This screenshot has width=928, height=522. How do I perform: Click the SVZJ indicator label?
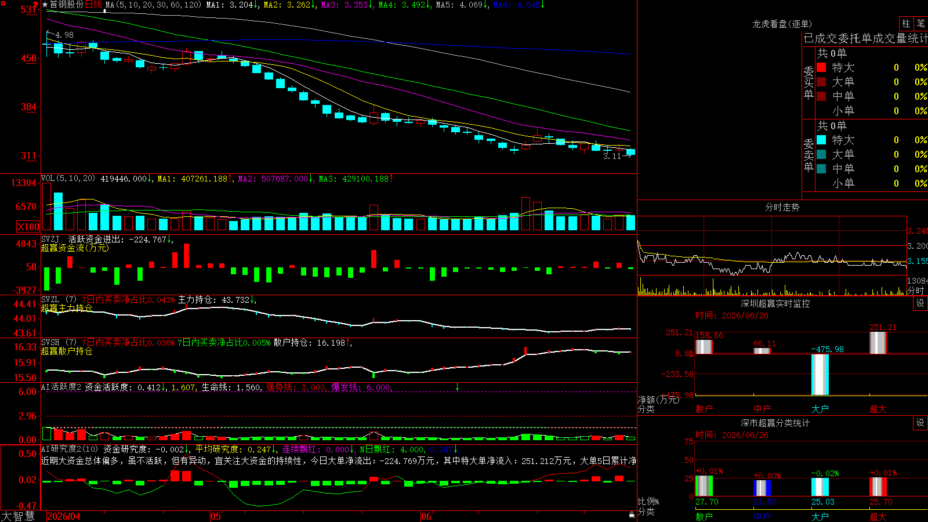50,239
